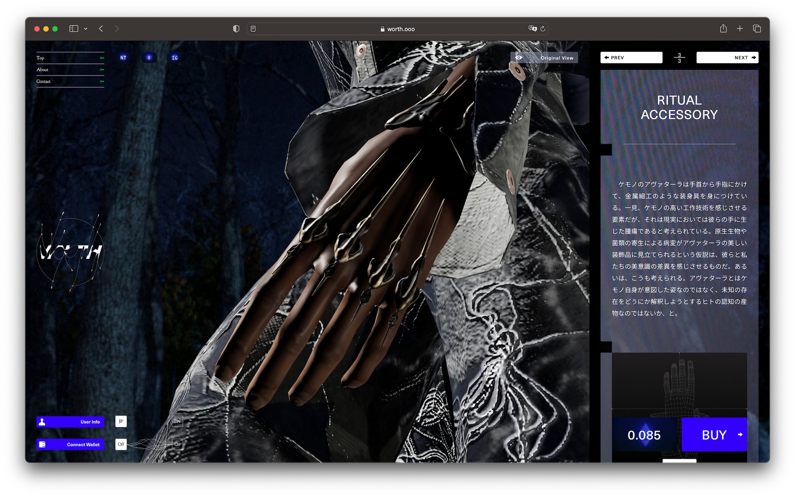795x496 pixels.
Task: Show tab overview icon
Action: [757, 29]
